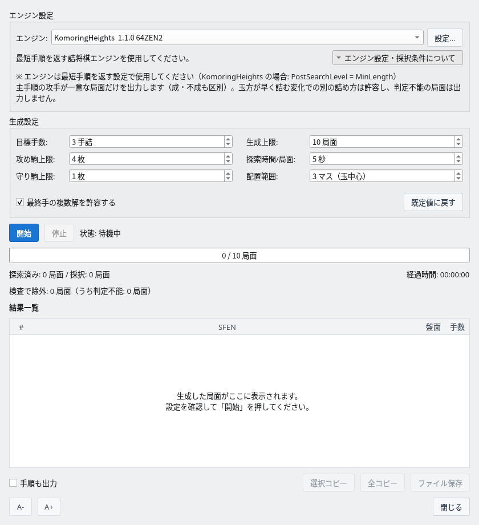The image size is (479, 525).
Task: Click the 停止 stop button
Action: (x=59, y=233)
